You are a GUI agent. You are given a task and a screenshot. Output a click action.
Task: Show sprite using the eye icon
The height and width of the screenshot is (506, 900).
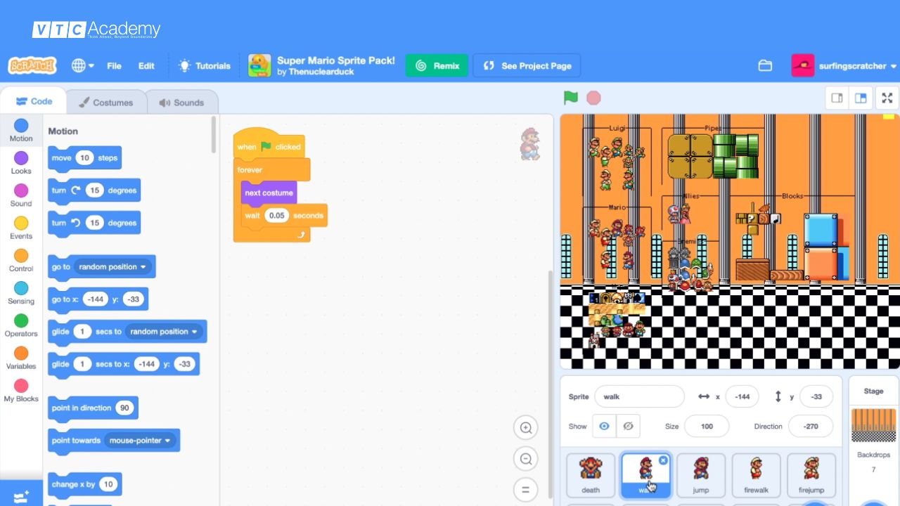[604, 426]
